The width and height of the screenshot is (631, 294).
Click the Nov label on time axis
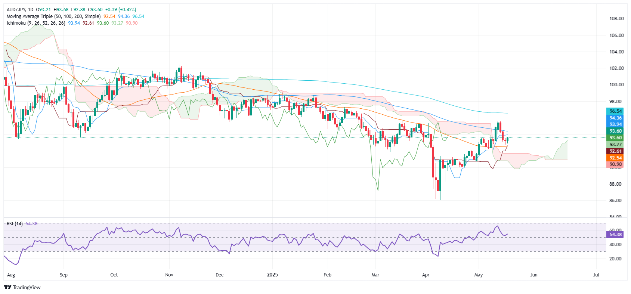click(x=169, y=275)
